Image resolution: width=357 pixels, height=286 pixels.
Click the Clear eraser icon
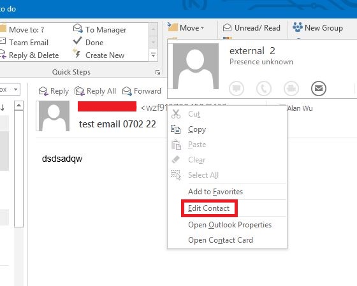175,159
